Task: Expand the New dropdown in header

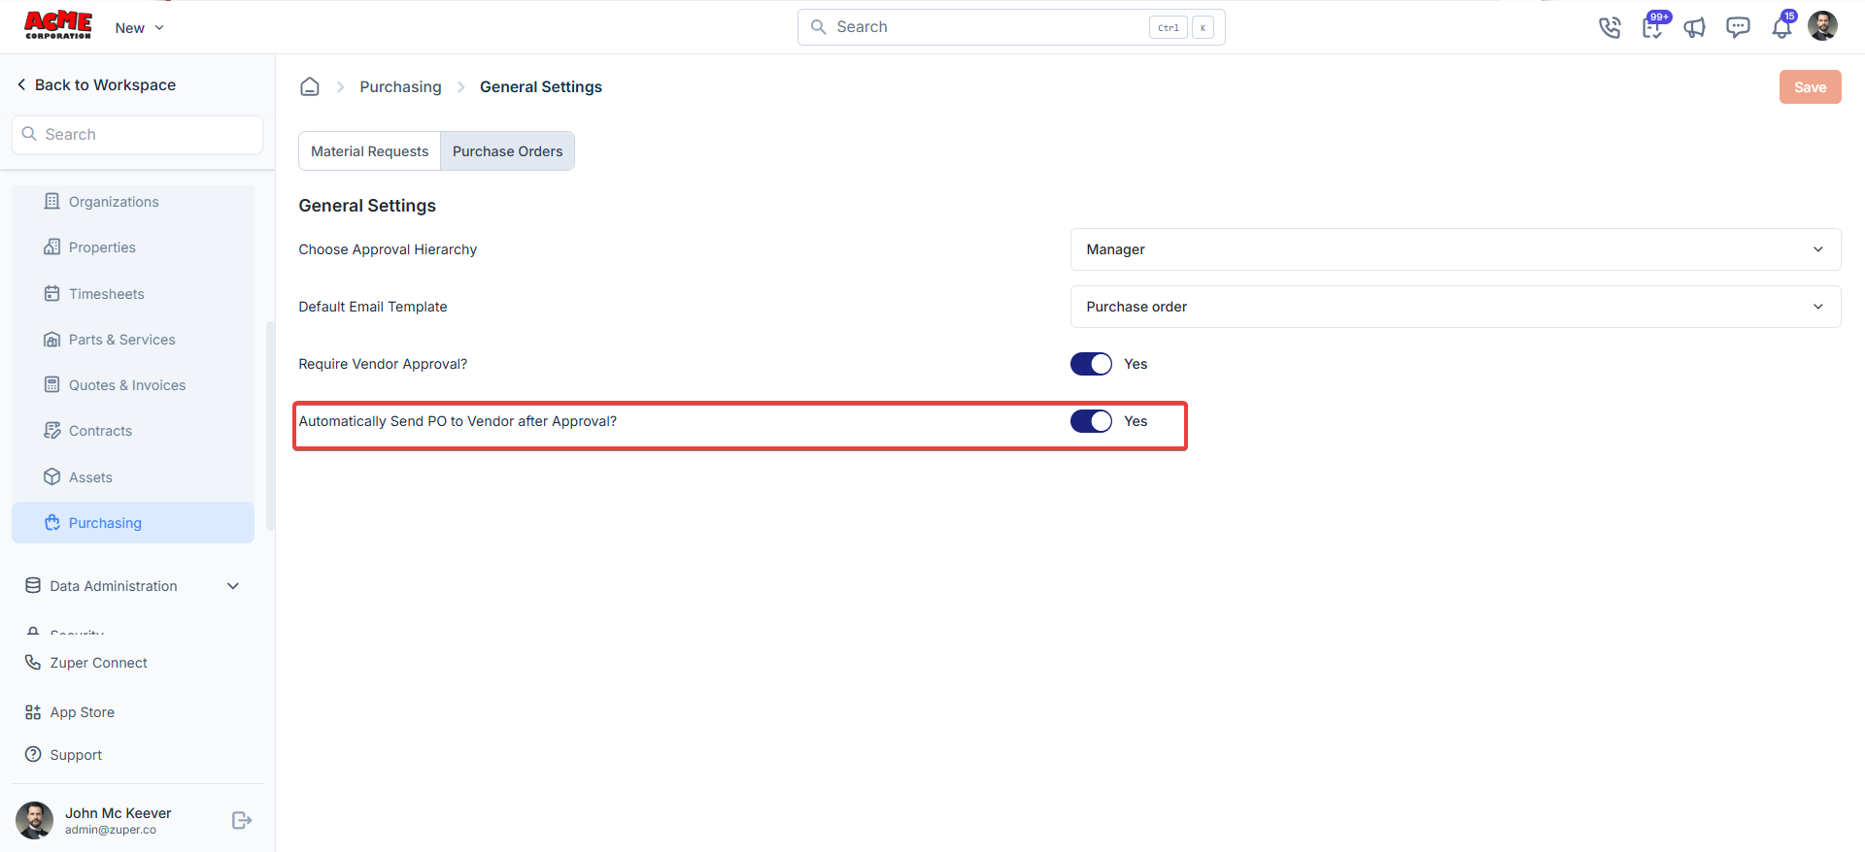Action: [x=140, y=28]
